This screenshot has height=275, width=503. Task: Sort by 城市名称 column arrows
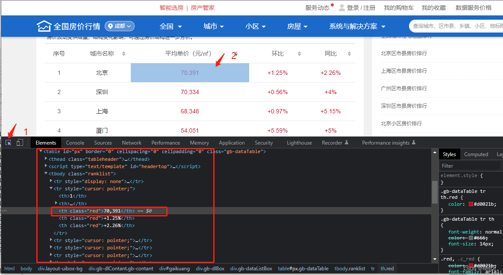pyautogui.click(x=124, y=54)
